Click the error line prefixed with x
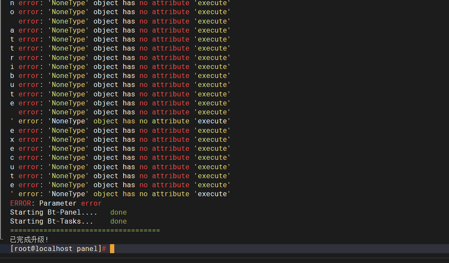Viewport: 449px width, 263px height. 120,140
